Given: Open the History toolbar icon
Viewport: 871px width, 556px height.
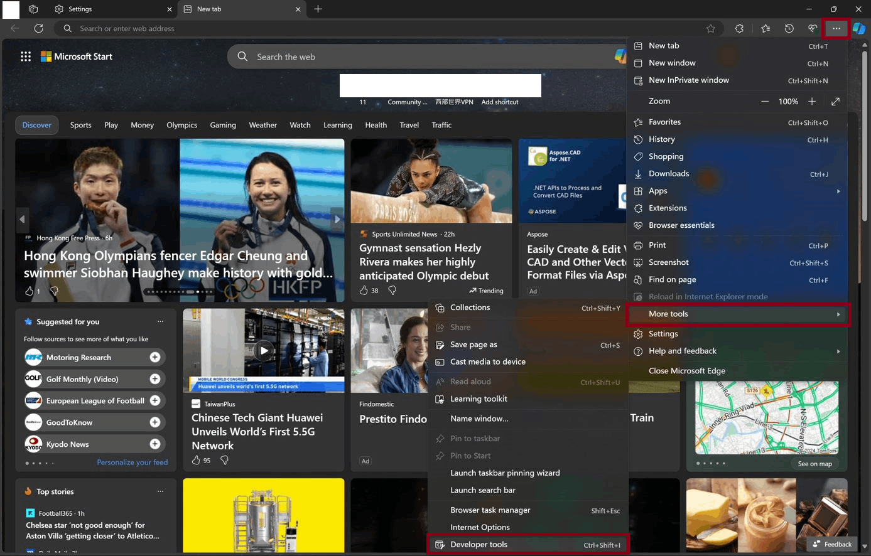Looking at the screenshot, I should [x=789, y=28].
